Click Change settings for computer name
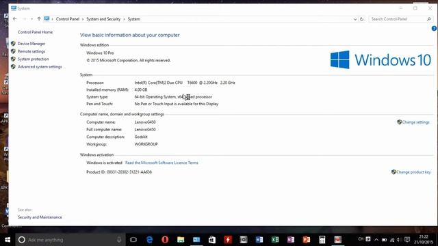Screen dimensions: 438x246 (415, 122)
